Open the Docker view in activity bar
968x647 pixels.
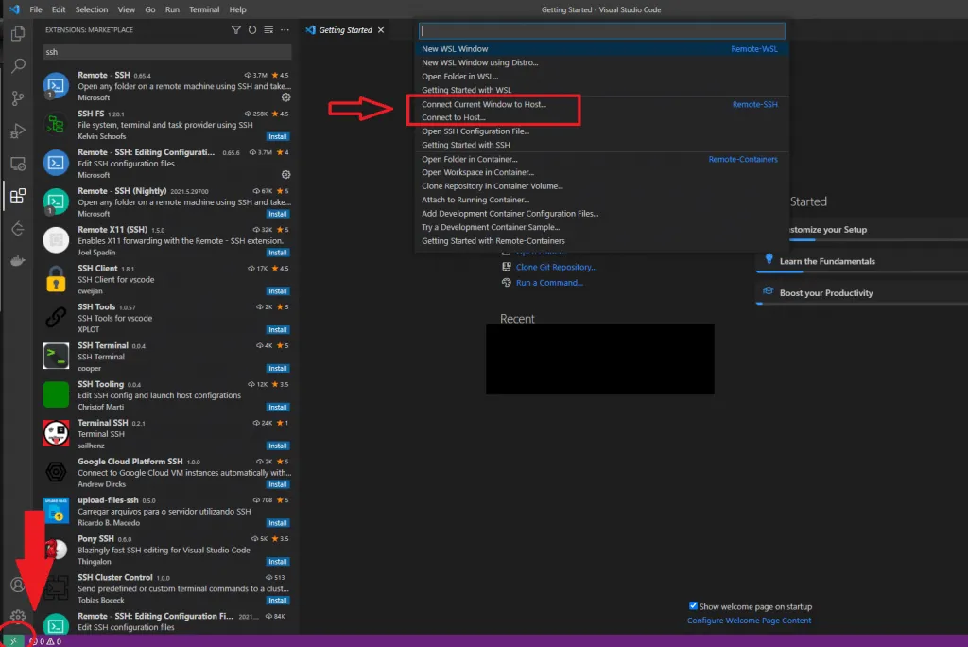point(17,261)
